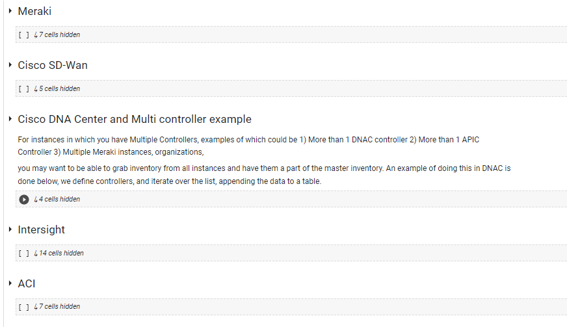Click the Cisco DNA Center and Multi controller heading
567x327 pixels.
[135, 119]
